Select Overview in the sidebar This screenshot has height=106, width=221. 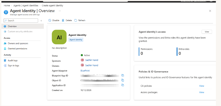pyautogui.click(x=23, y=26)
